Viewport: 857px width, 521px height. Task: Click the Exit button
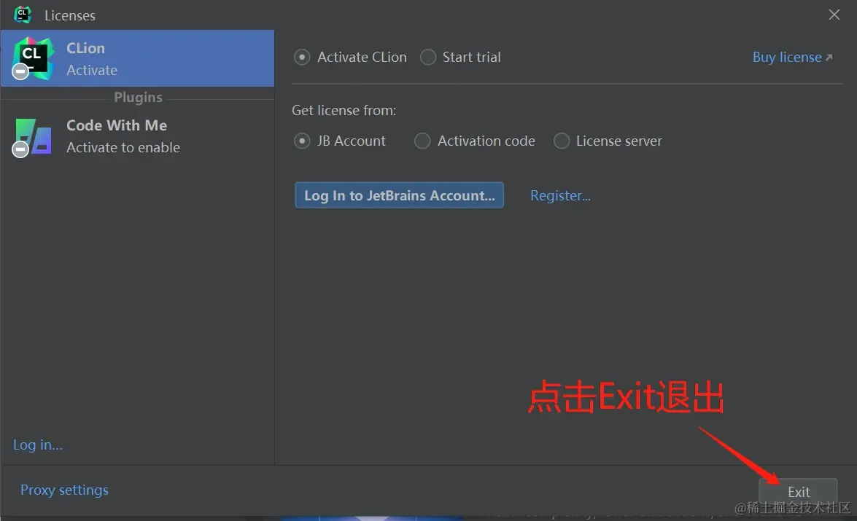(x=798, y=492)
